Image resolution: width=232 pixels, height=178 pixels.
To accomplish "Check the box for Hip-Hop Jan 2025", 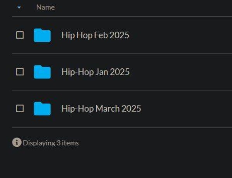I will (x=20, y=72).
